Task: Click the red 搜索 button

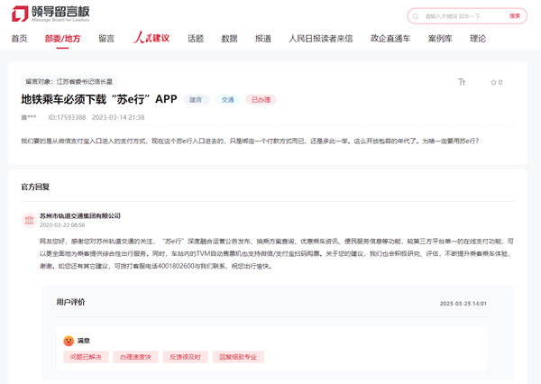Action: pyautogui.click(x=515, y=16)
